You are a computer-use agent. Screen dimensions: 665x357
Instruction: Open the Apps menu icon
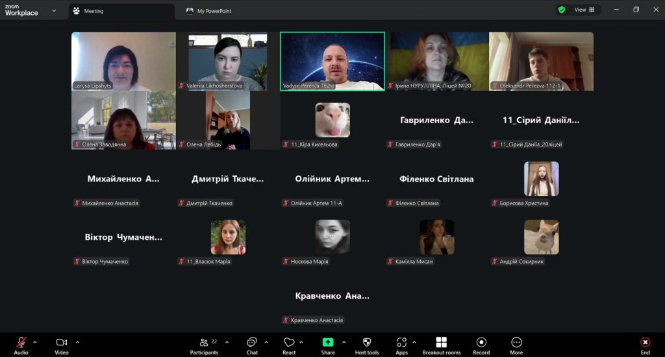[x=401, y=343]
